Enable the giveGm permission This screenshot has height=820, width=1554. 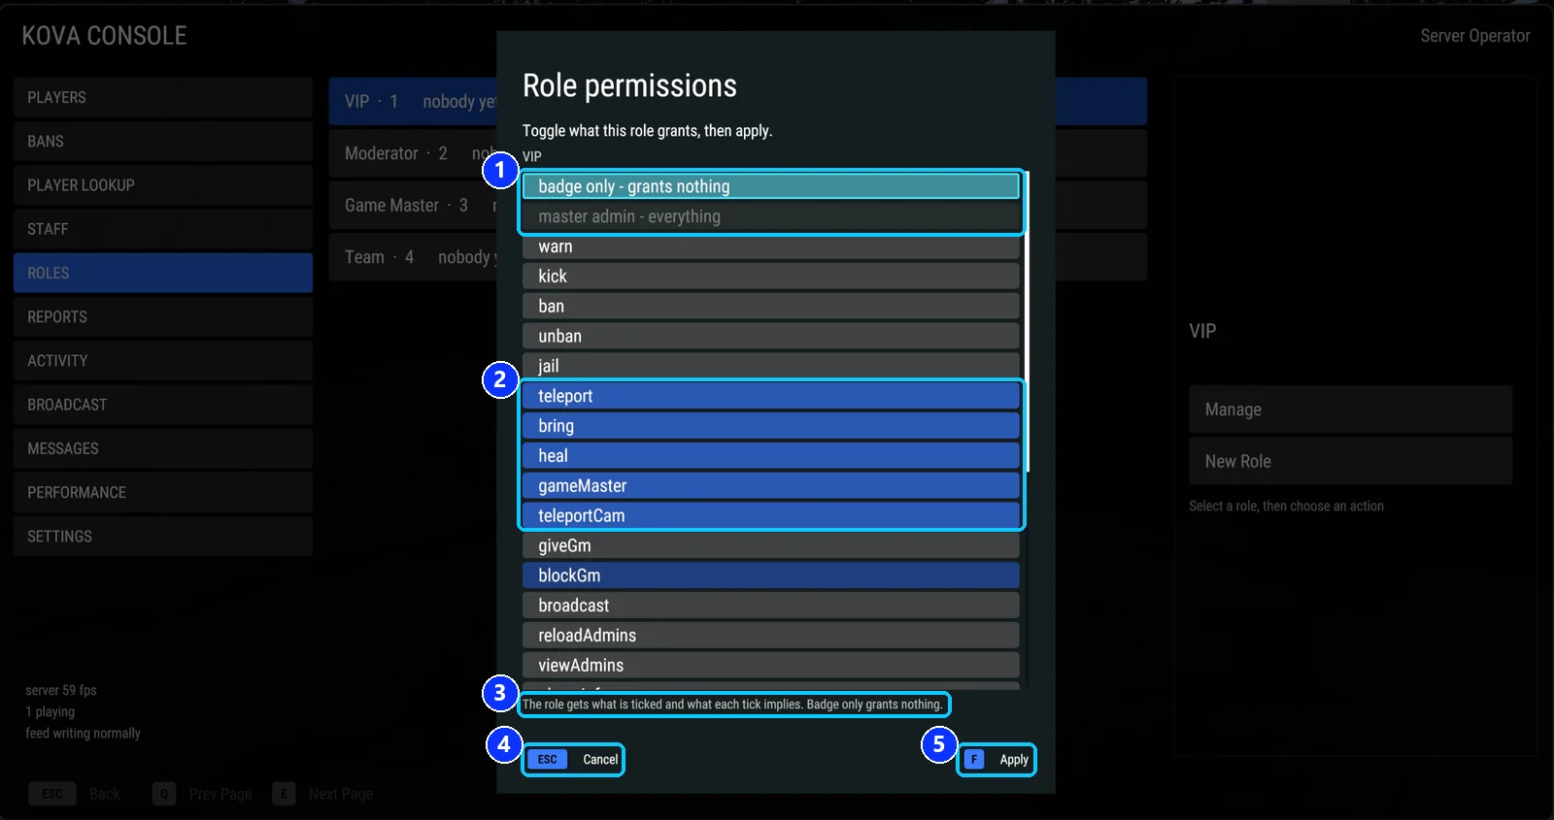[770, 546]
